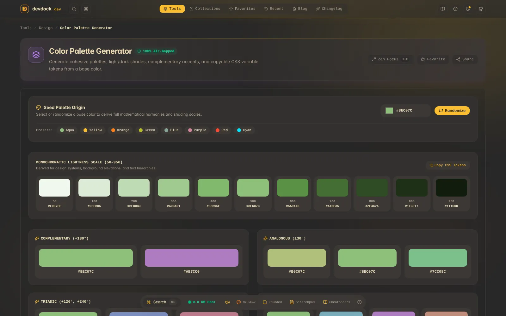Click the Randomize button
Viewport: 506px width, 316px height.
pos(452,111)
